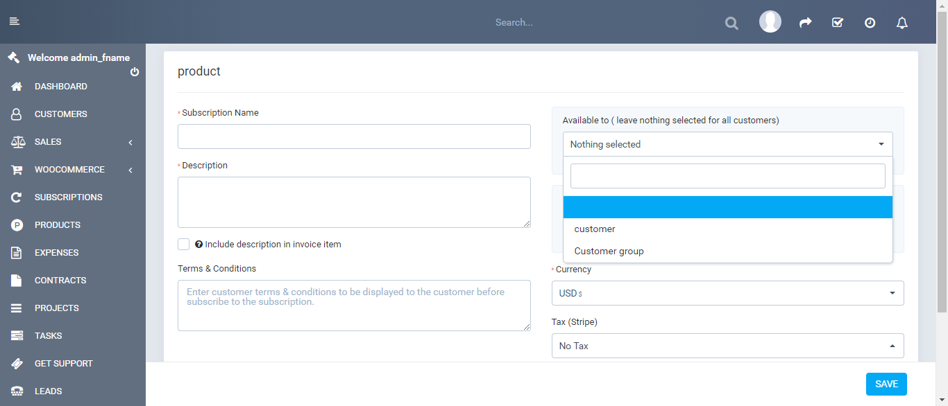Viewport: 948px width, 406px height.
Task: Open the to-do checklist icon
Action: coord(838,23)
